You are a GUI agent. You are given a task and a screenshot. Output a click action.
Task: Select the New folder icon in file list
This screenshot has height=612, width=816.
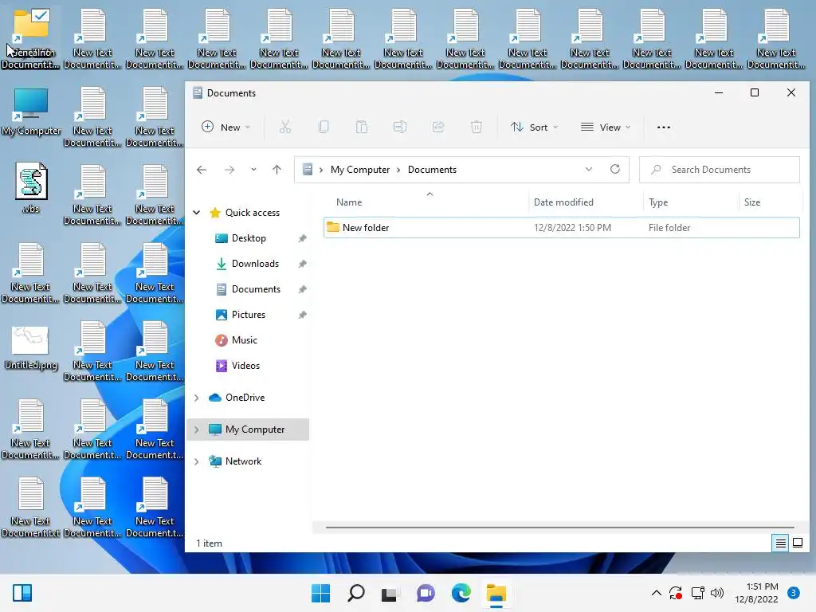(333, 227)
